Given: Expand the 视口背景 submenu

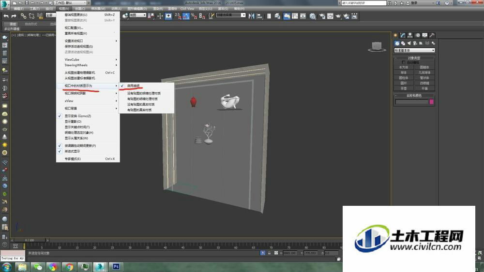Looking at the screenshot, I should [88, 108].
